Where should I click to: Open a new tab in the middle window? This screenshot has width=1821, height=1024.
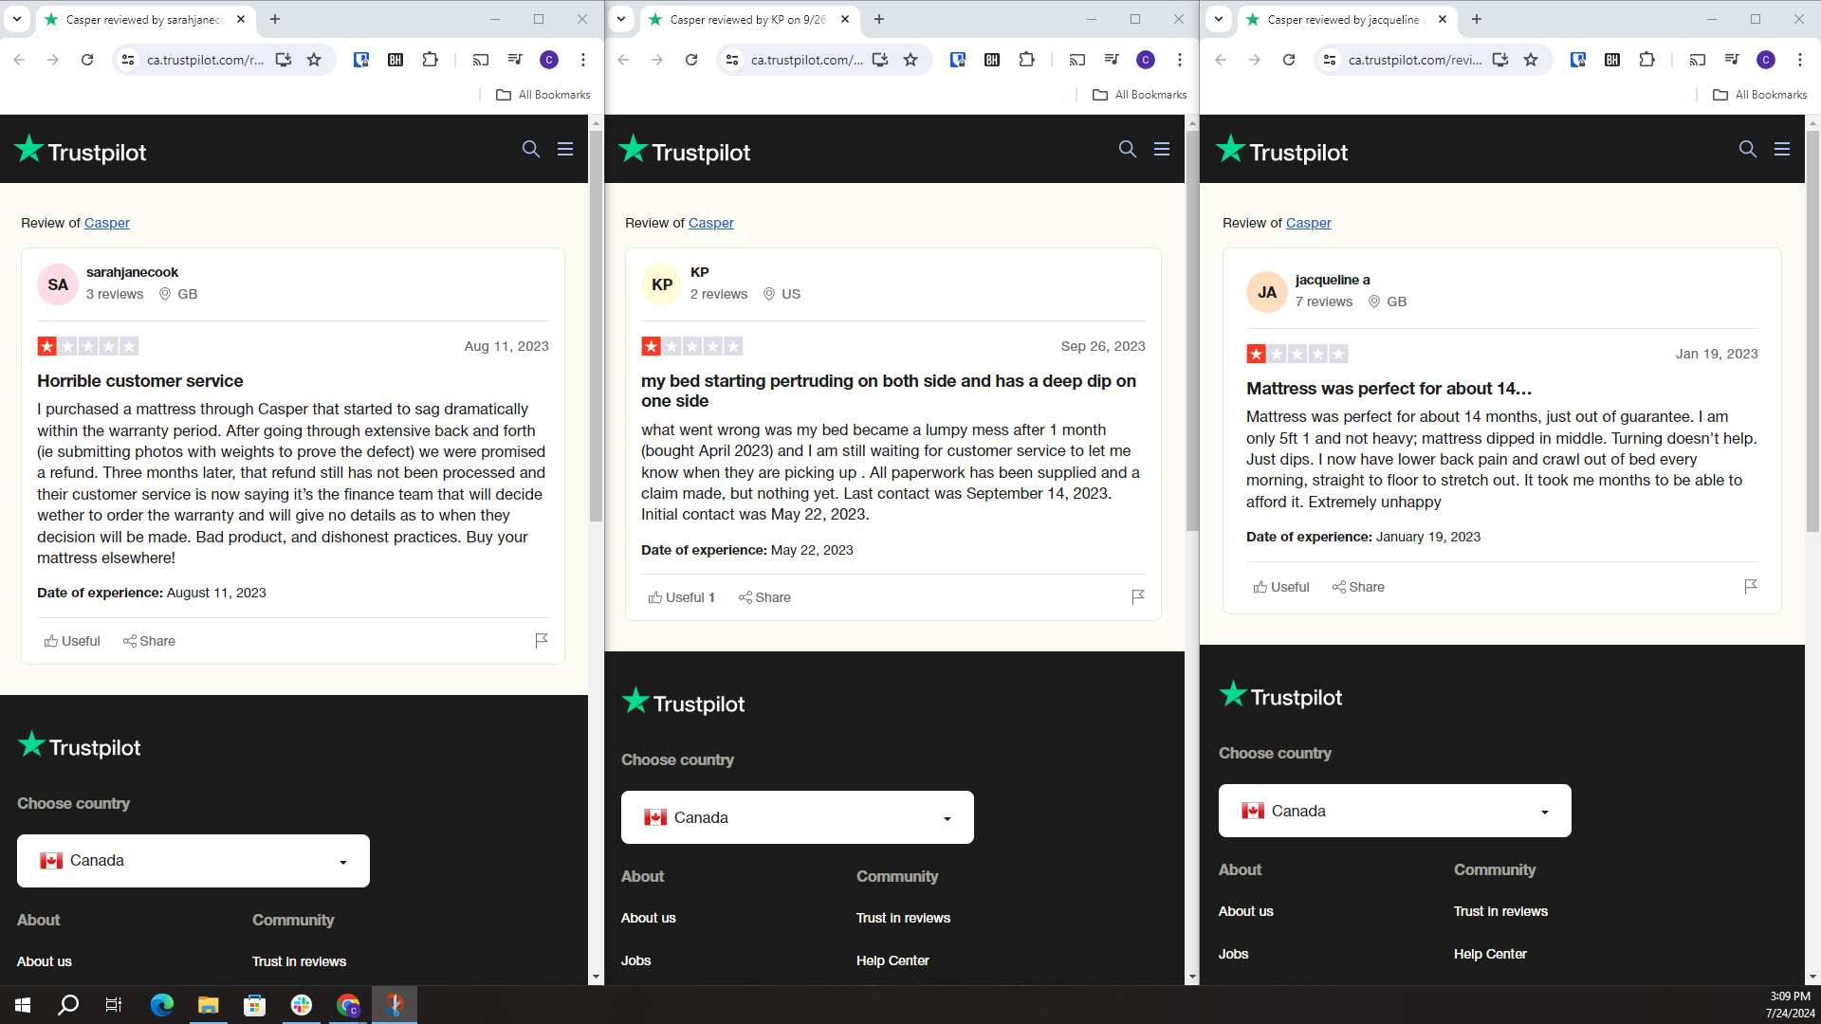tap(879, 19)
